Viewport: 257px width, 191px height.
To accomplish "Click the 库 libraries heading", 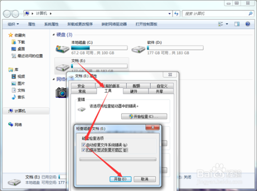I will [x=13, y=70].
